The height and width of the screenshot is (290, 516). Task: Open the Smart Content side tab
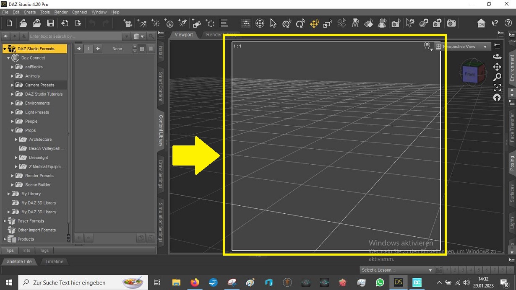(161, 86)
